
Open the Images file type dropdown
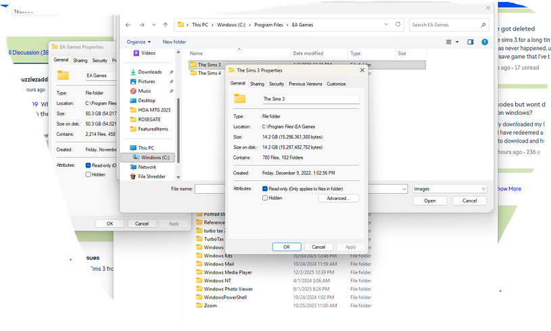click(x=450, y=189)
